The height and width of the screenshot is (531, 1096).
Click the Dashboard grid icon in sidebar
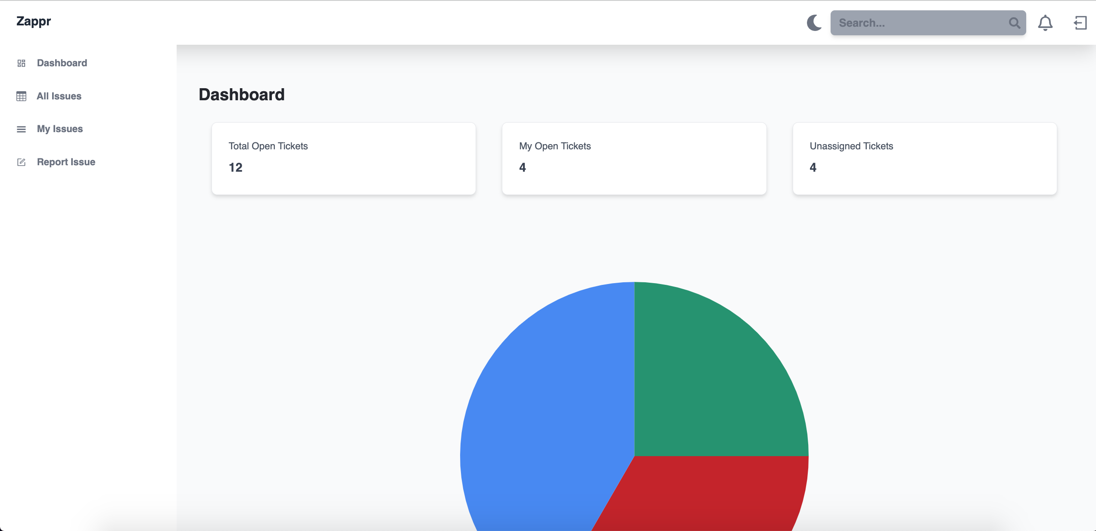22,63
